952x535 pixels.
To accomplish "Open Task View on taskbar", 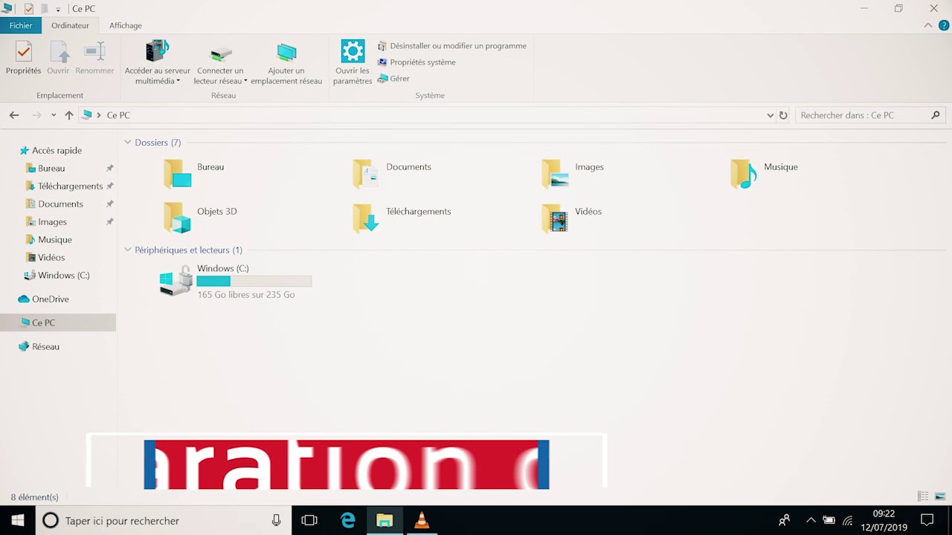I will click(x=309, y=521).
